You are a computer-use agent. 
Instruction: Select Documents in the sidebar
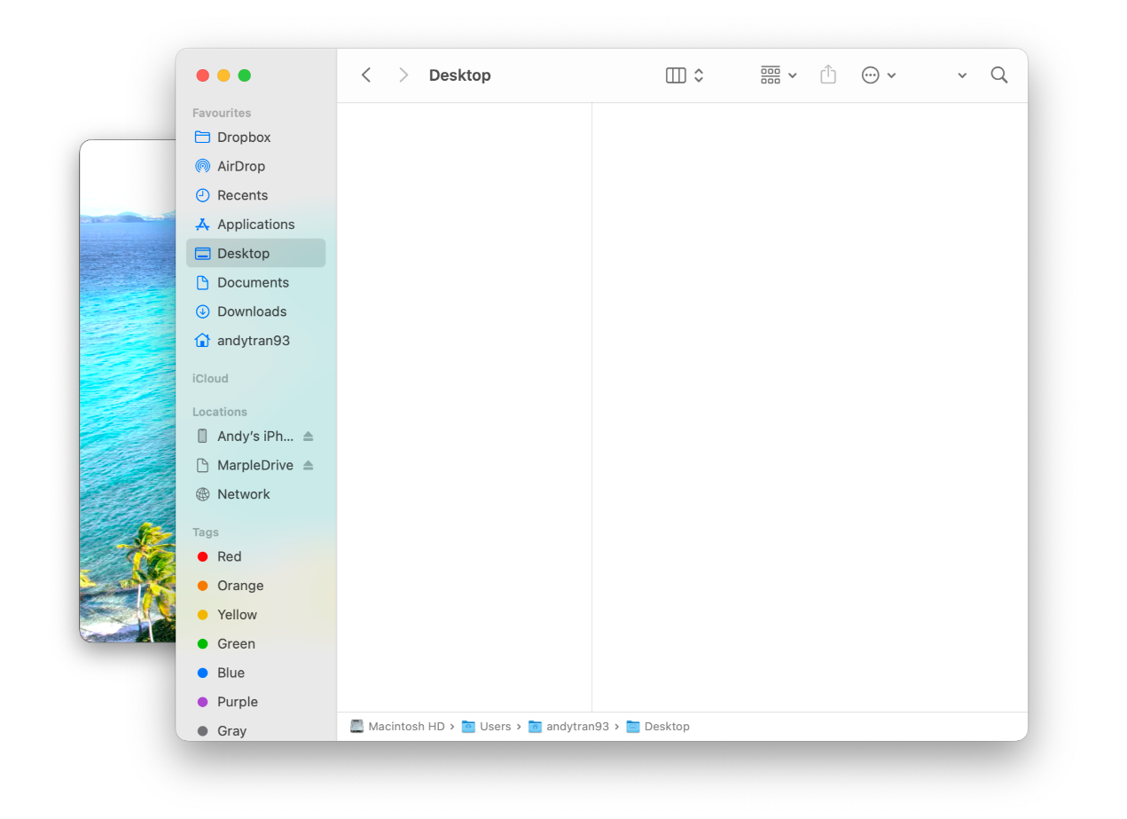(253, 281)
